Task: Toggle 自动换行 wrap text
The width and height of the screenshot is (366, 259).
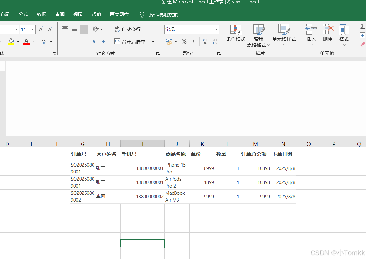Action: 128,29
